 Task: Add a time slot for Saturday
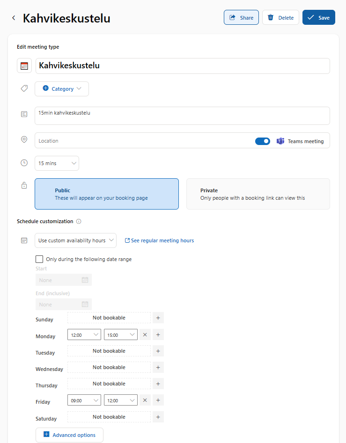[158, 417]
